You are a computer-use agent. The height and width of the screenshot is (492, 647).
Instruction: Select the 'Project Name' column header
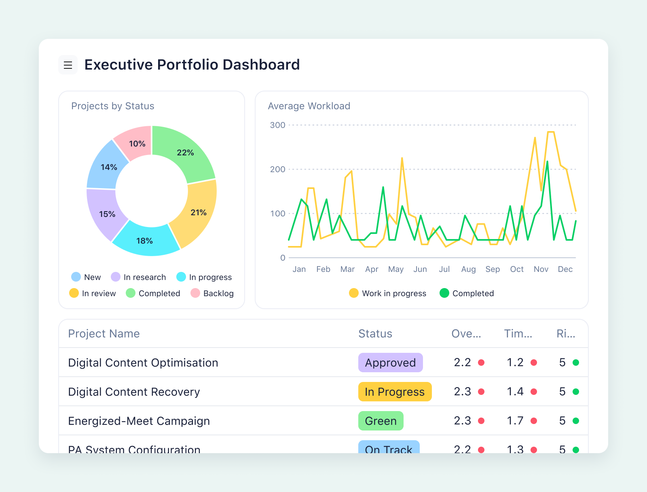pyautogui.click(x=104, y=334)
